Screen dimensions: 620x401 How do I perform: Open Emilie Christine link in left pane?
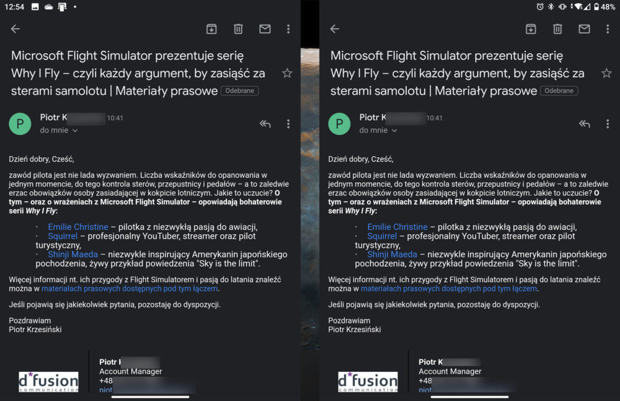click(78, 227)
